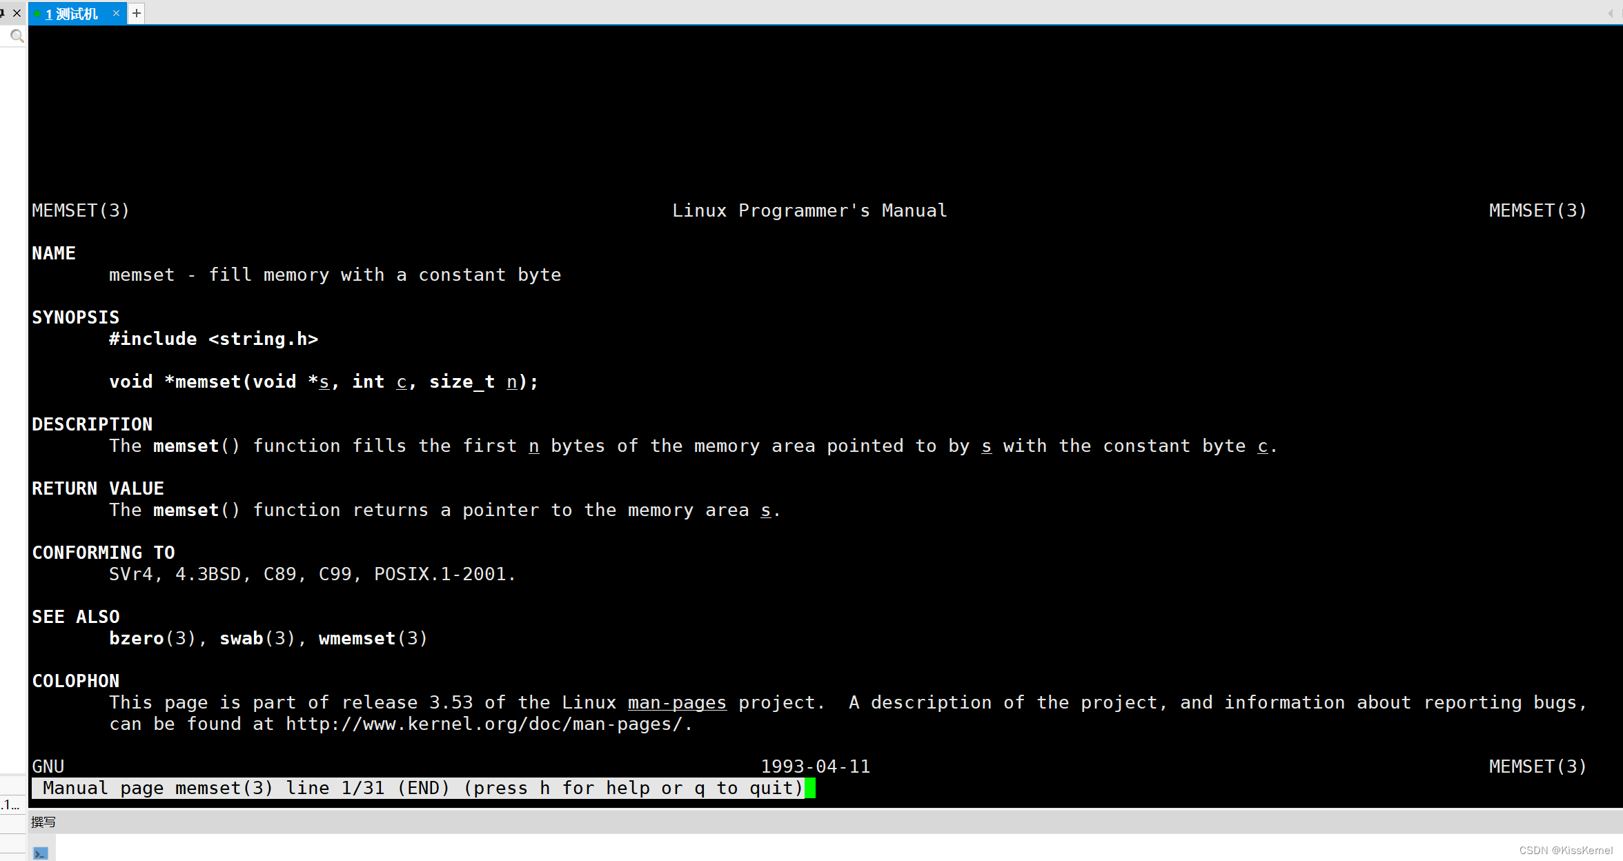Click the COLOPHON section heading

(76, 681)
